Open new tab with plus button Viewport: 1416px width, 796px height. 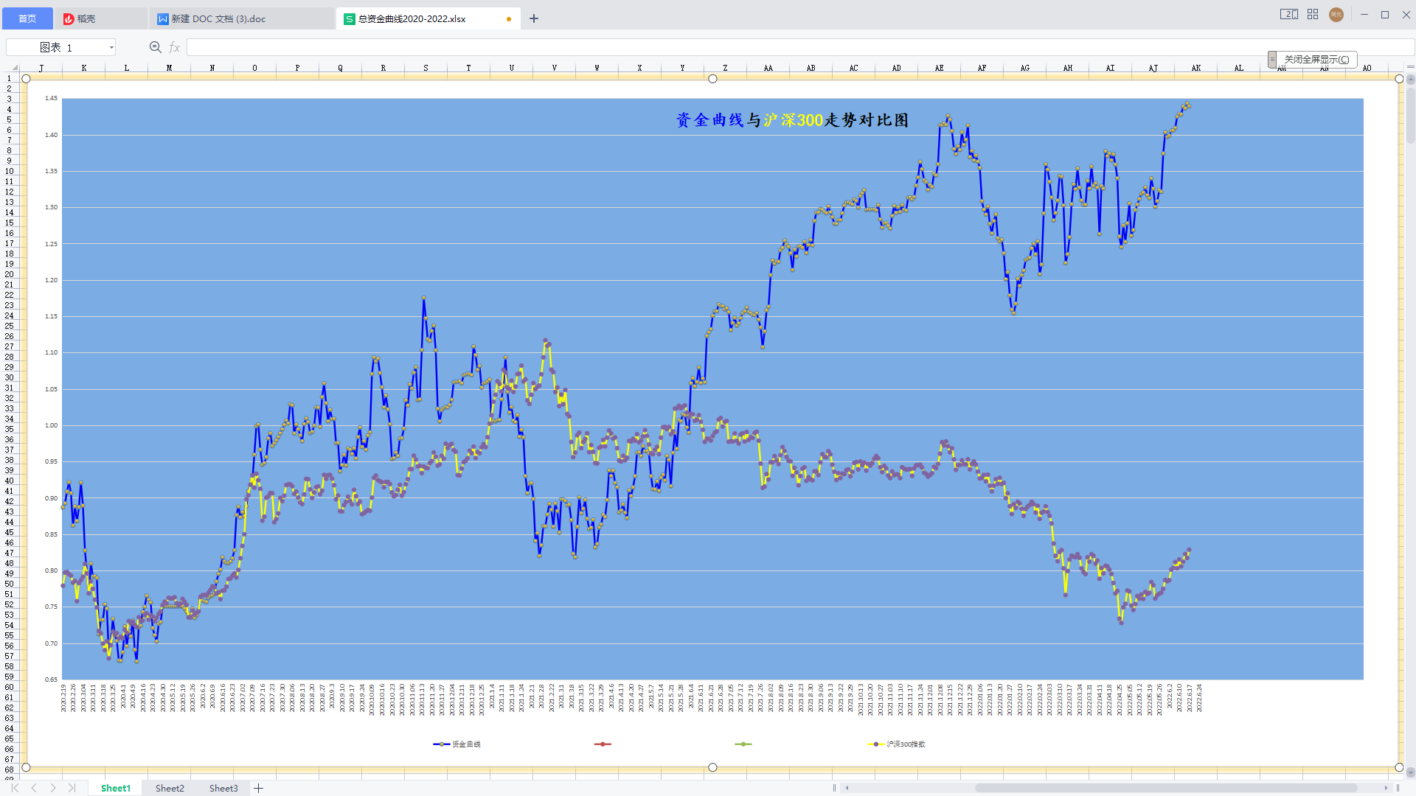pyautogui.click(x=534, y=18)
